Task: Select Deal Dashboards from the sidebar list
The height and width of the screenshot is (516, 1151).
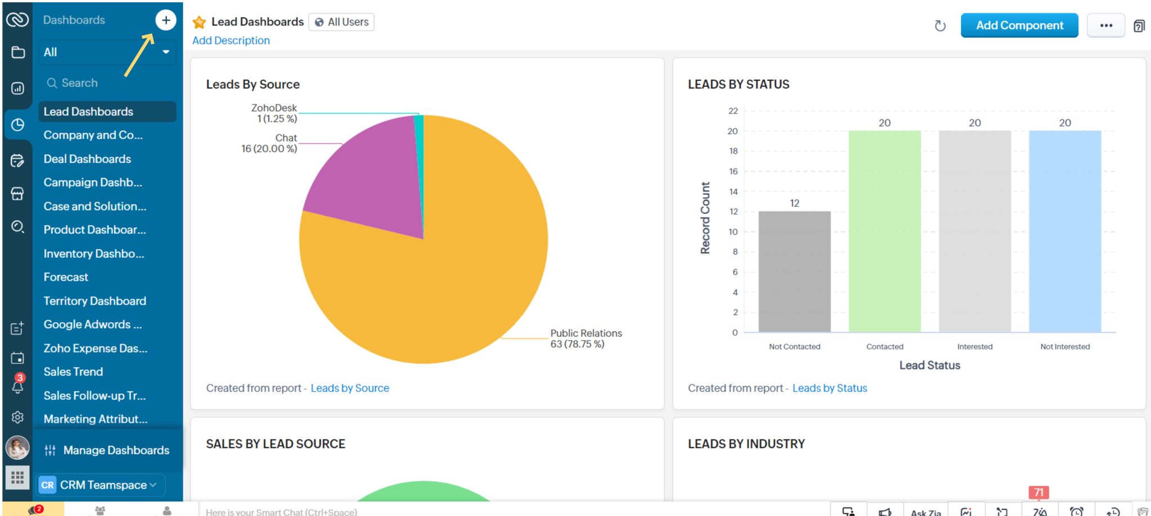Action: pos(87,159)
